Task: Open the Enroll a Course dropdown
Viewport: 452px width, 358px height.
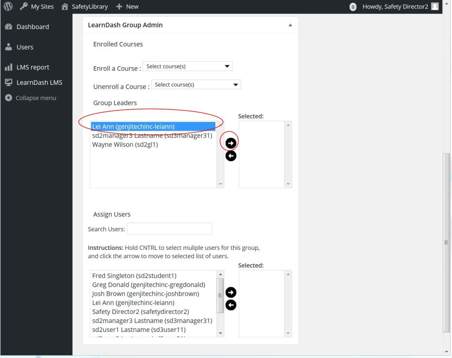Action: click(187, 66)
